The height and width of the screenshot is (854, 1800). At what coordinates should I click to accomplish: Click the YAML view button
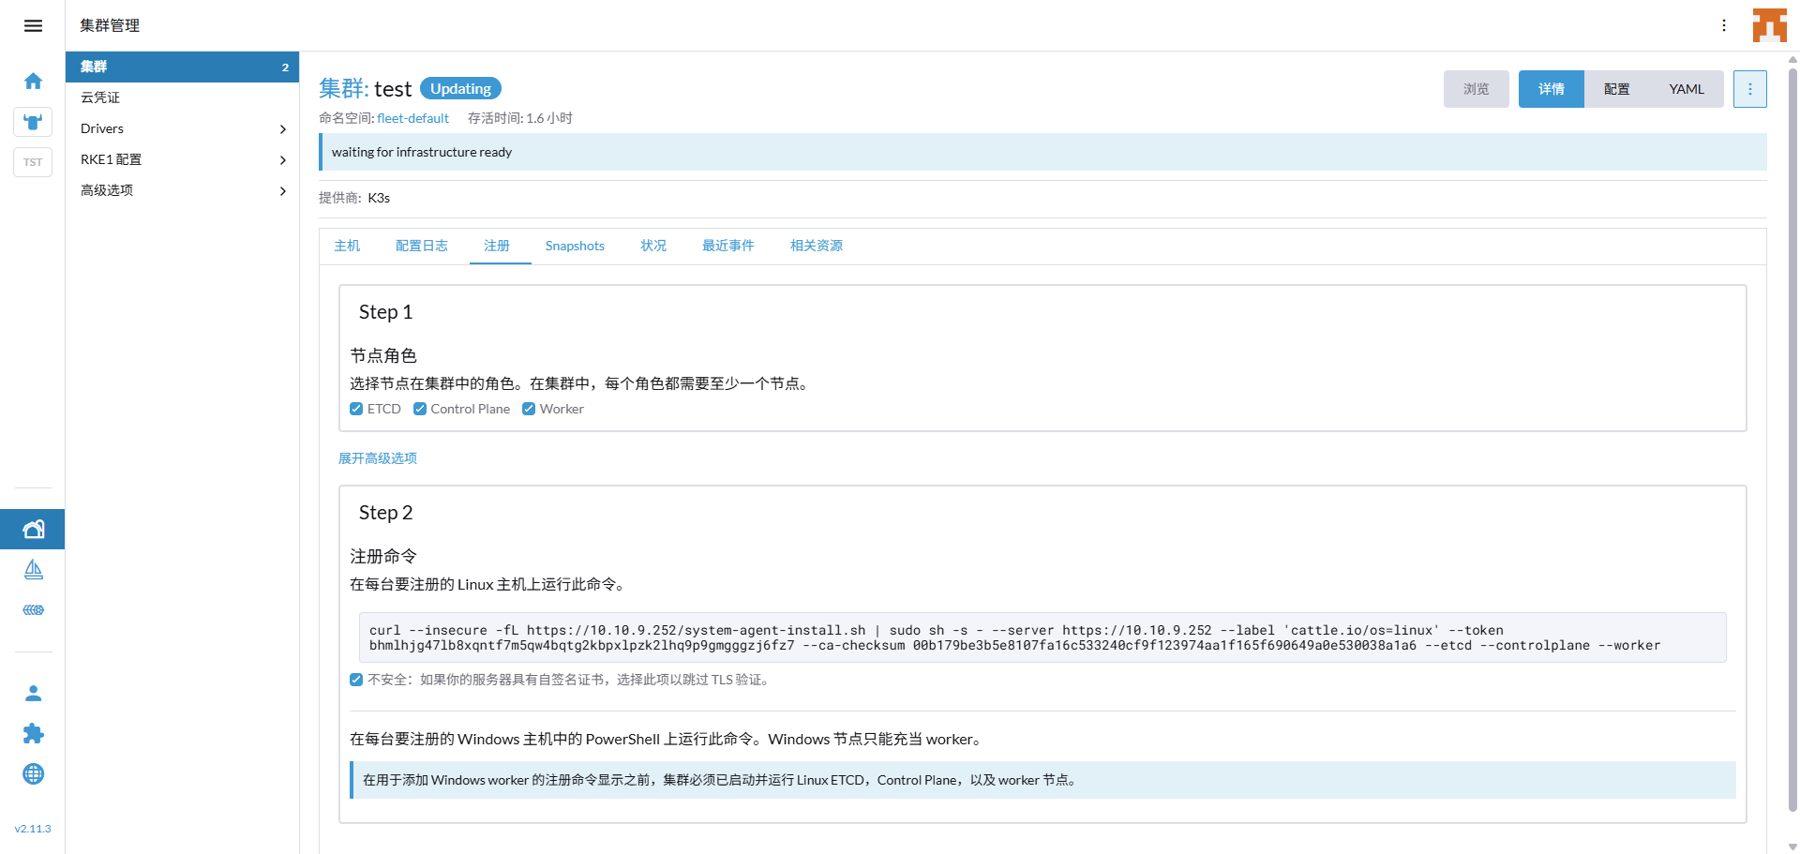[1686, 89]
